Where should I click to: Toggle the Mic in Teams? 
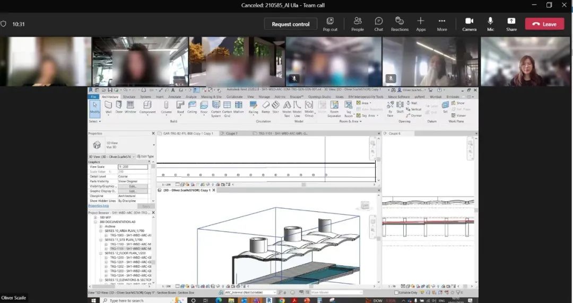coord(490,24)
